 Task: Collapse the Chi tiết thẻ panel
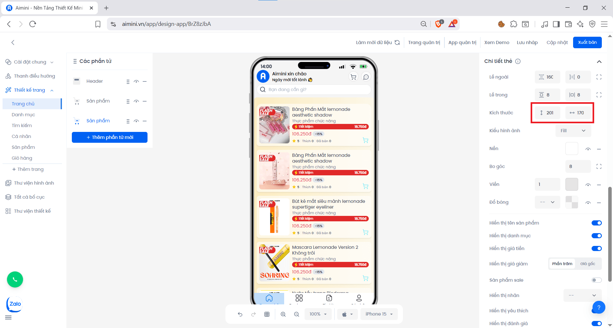pos(599,62)
